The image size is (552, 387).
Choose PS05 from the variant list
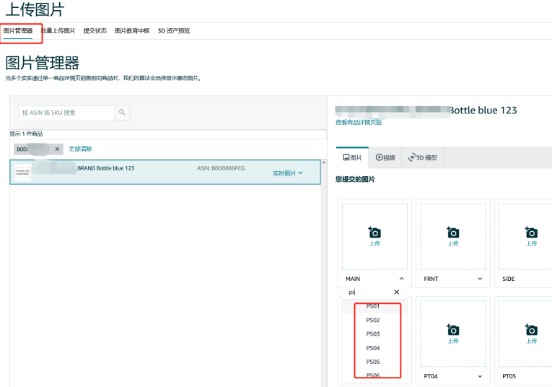[x=374, y=362]
